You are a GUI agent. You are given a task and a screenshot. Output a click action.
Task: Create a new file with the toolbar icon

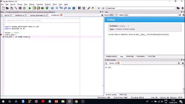tap(3, 8)
